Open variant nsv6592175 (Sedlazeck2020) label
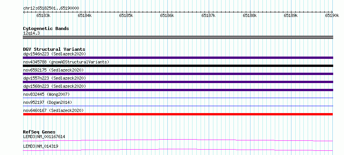Screen dimensions: 344x155 click(53, 70)
